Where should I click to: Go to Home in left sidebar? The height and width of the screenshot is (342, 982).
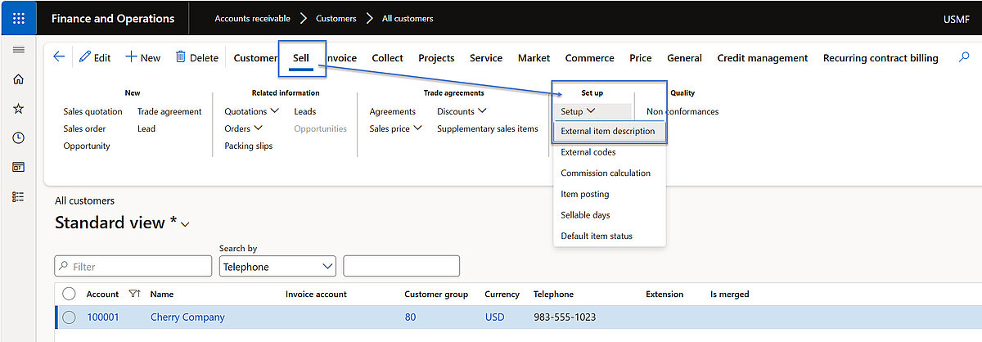click(18, 79)
